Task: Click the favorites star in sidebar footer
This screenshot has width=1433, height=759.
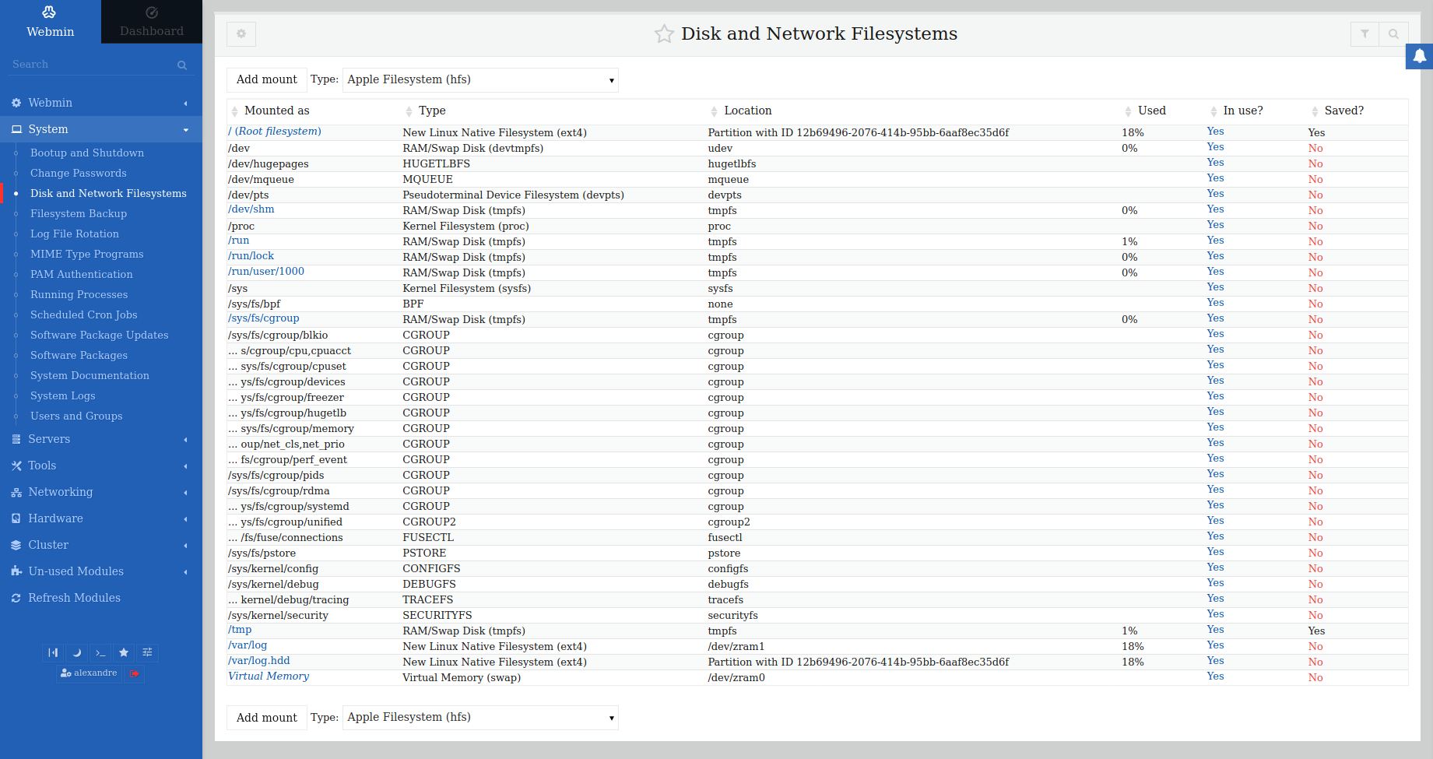Action: point(124,652)
